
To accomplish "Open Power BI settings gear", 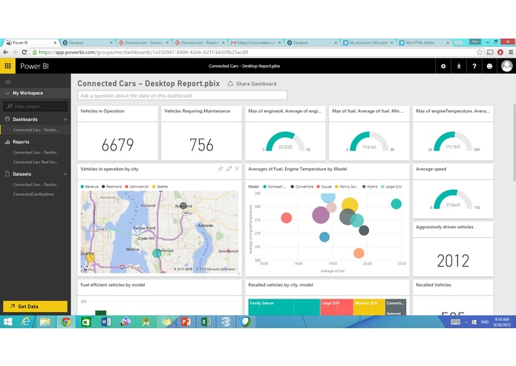I will pyautogui.click(x=443, y=66).
